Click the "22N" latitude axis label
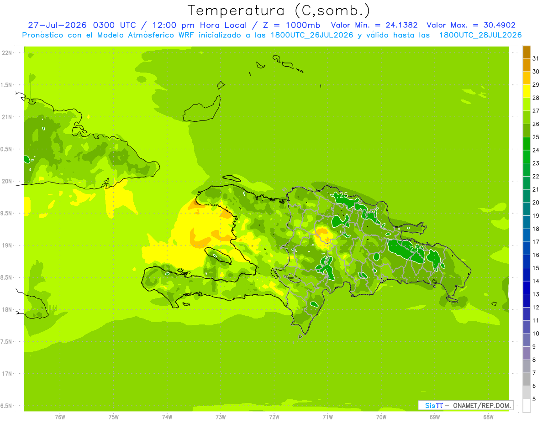The image size is (548, 423). pos(8,53)
